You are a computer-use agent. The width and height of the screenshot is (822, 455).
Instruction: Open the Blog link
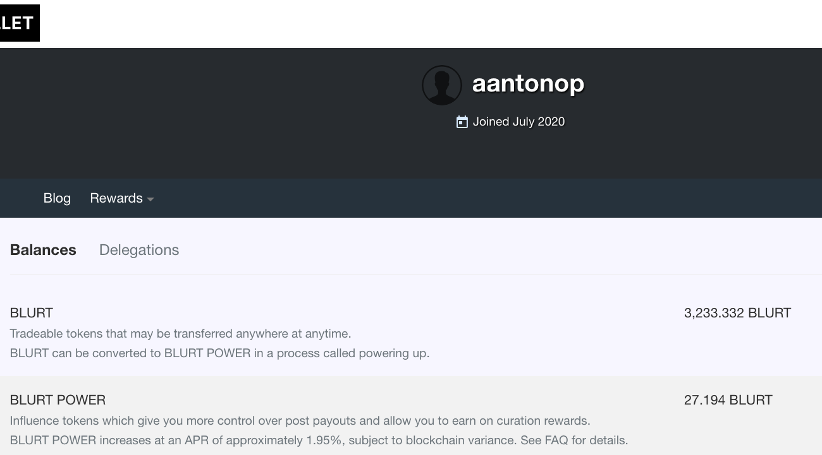click(57, 198)
